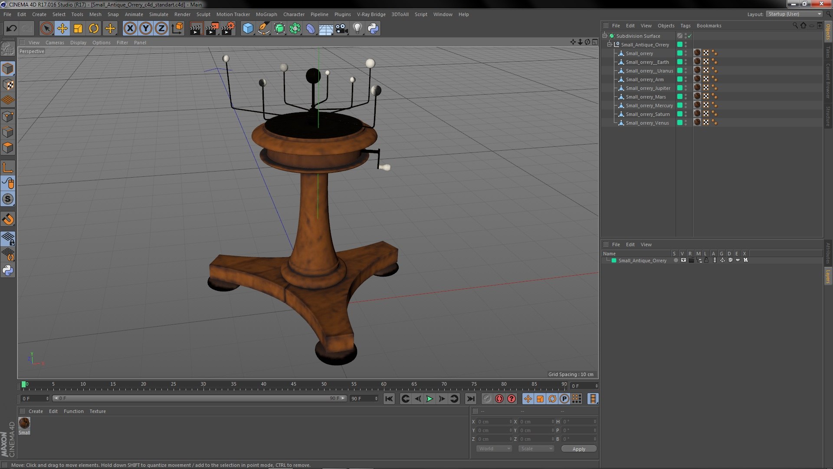Toggle X-axis lock icon
This screenshot has height=469, width=833.
point(130,29)
